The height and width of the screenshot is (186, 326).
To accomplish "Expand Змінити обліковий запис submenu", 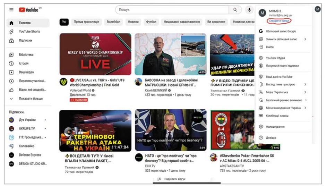I will click(283, 39).
